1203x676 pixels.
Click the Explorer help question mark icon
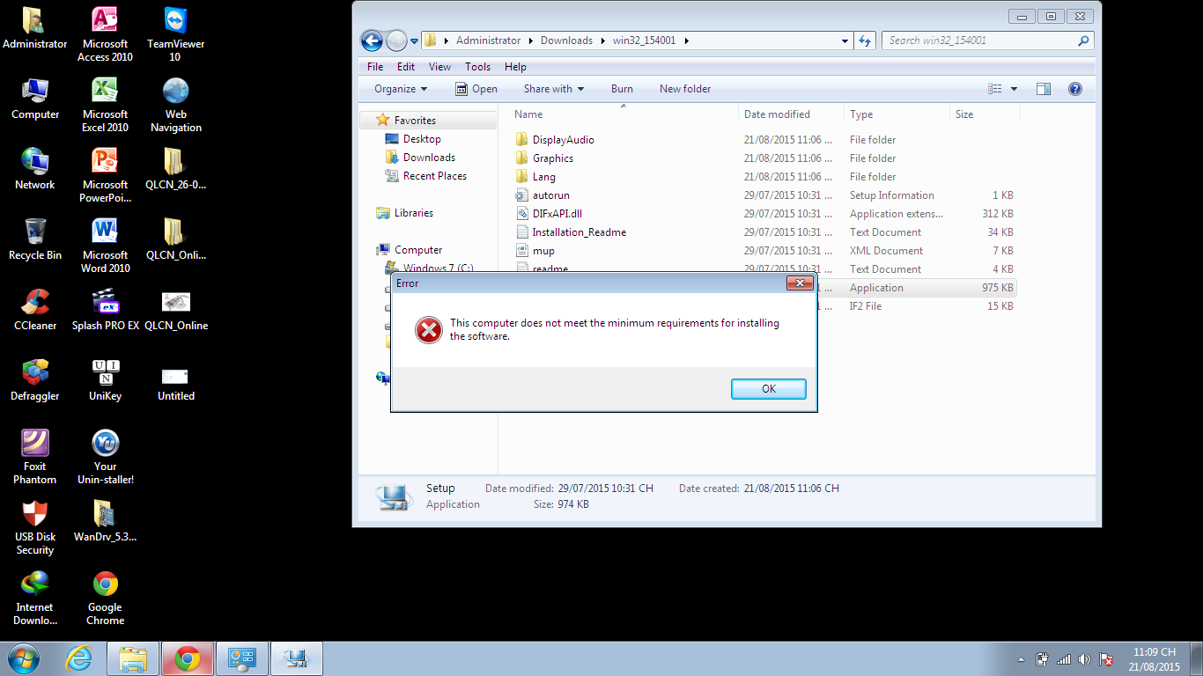click(x=1074, y=89)
